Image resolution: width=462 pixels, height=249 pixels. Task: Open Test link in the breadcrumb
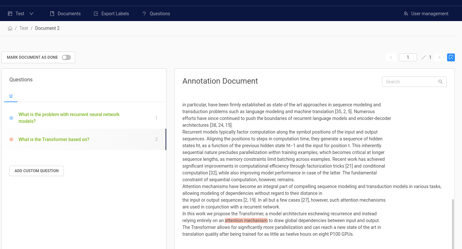point(24,28)
